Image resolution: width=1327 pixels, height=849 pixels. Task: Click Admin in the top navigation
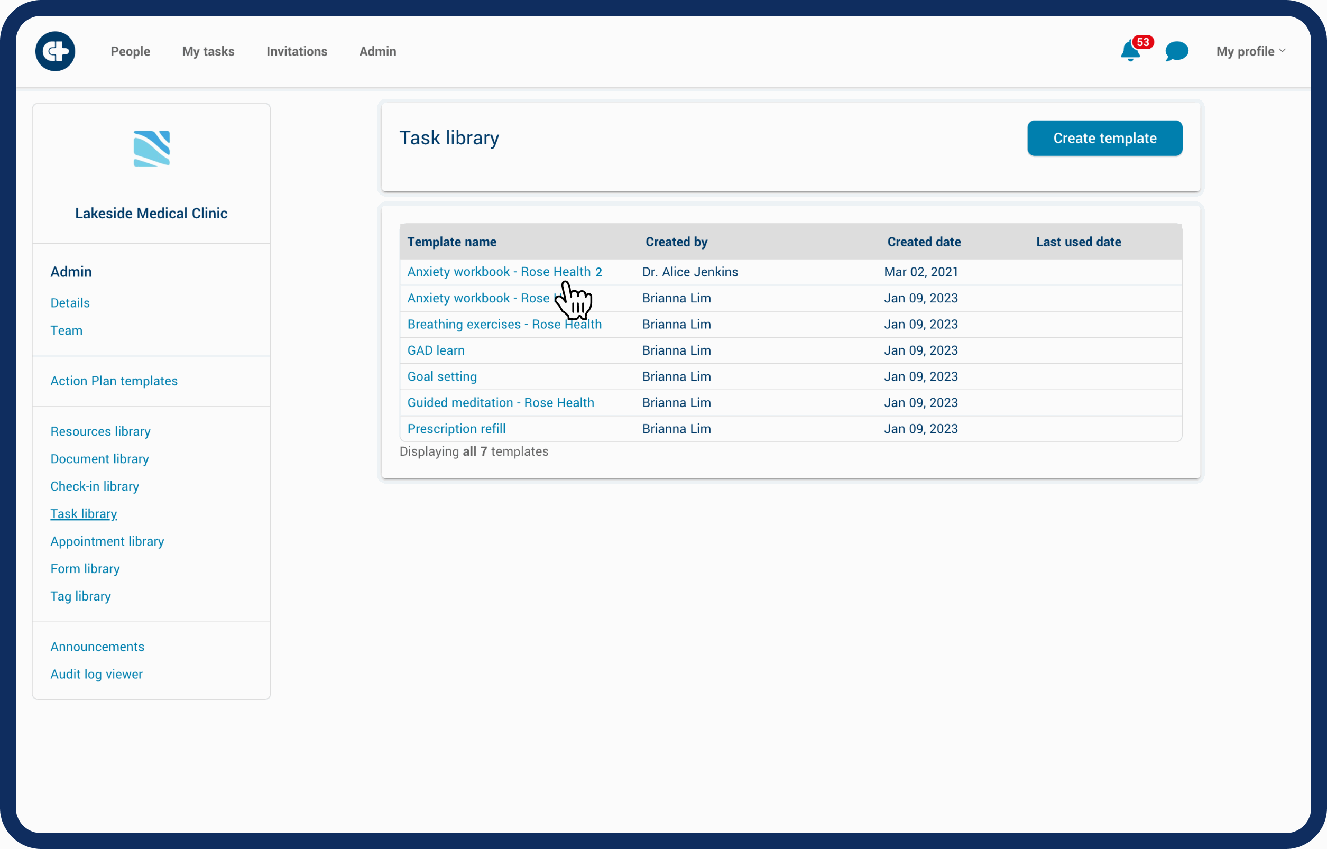377,51
